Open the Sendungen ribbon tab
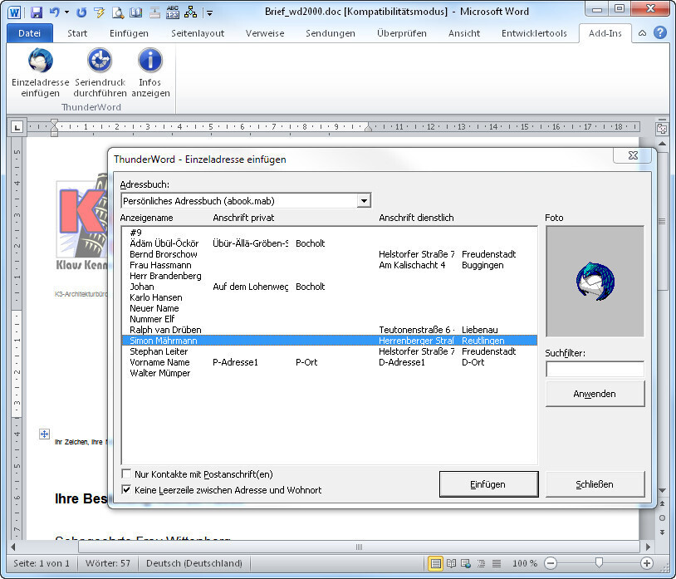The width and height of the screenshot is (676, 579). click(x=331, y=33)
